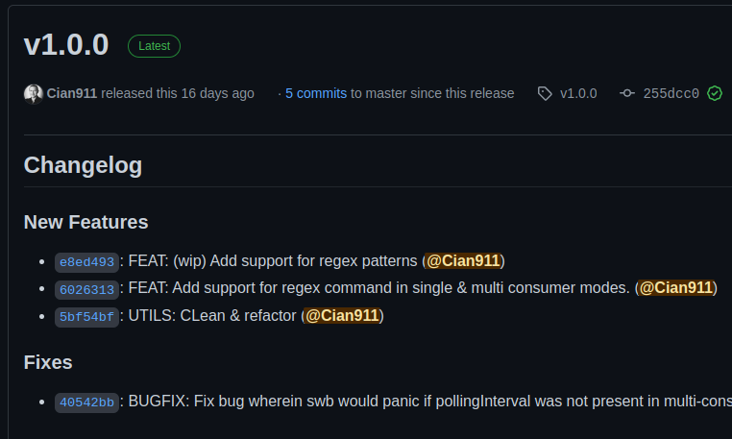Image resolution: width=732 pixels, height=439 pixels.
Task: Click Cian911's avatar image
Action: [x=33, y=93]
